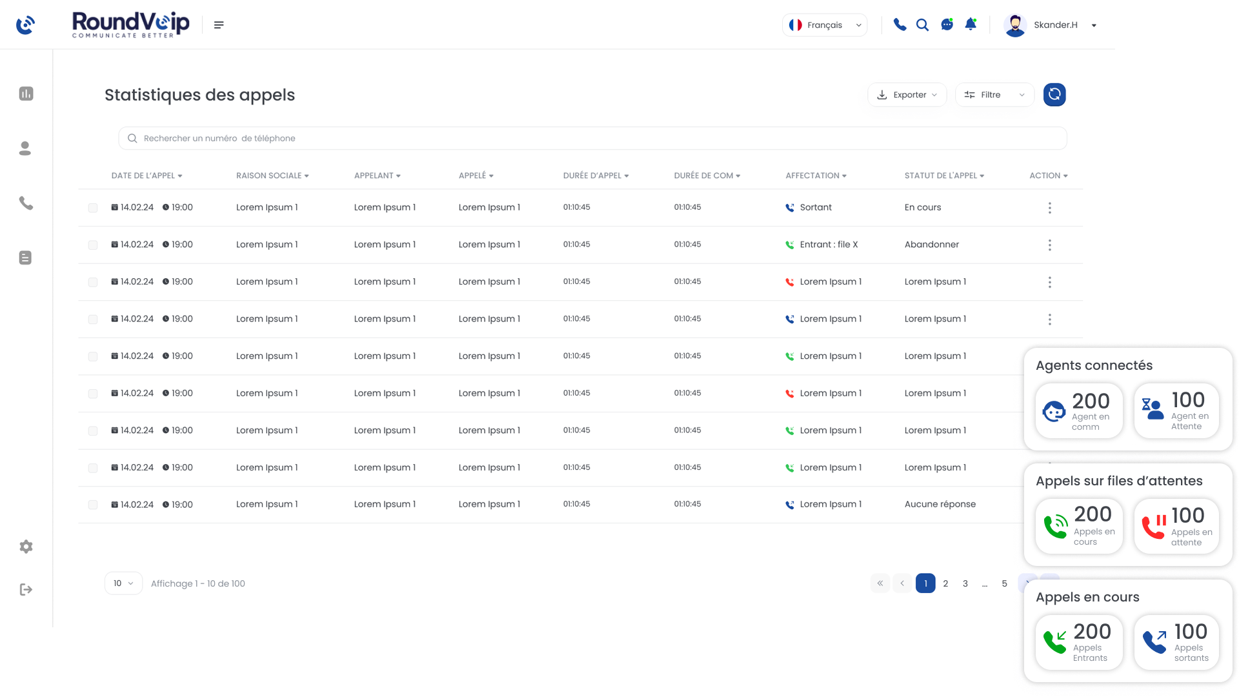
Task: Expand the Skander.H account menu arrow
Action: (1094, 25)
